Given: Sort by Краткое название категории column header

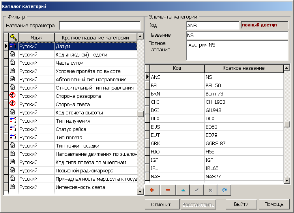Looking at the screenshot, I should pos(95,37).
